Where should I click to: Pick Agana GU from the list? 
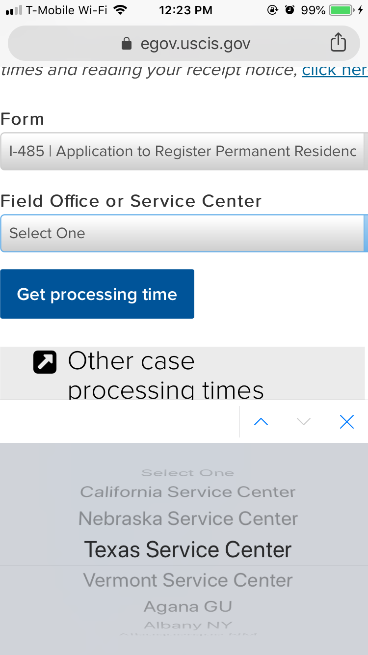point(188,607)
